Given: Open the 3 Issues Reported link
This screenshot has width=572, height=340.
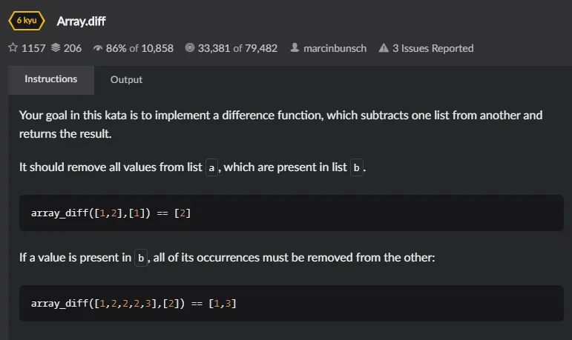Looking at the screenshot, I should tap(433, 48).
